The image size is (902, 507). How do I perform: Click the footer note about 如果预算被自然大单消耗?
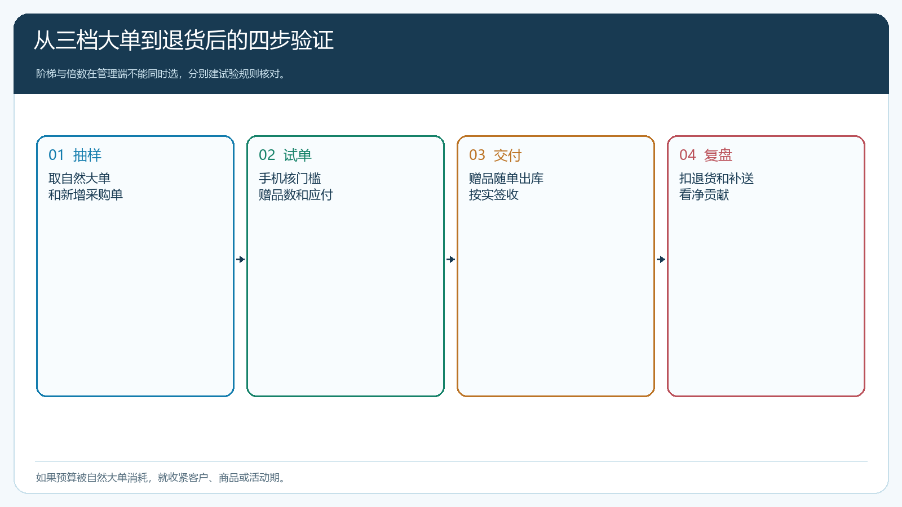162,478
